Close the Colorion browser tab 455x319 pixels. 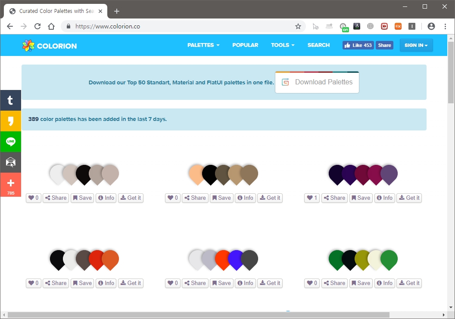(x=100, y=11)
